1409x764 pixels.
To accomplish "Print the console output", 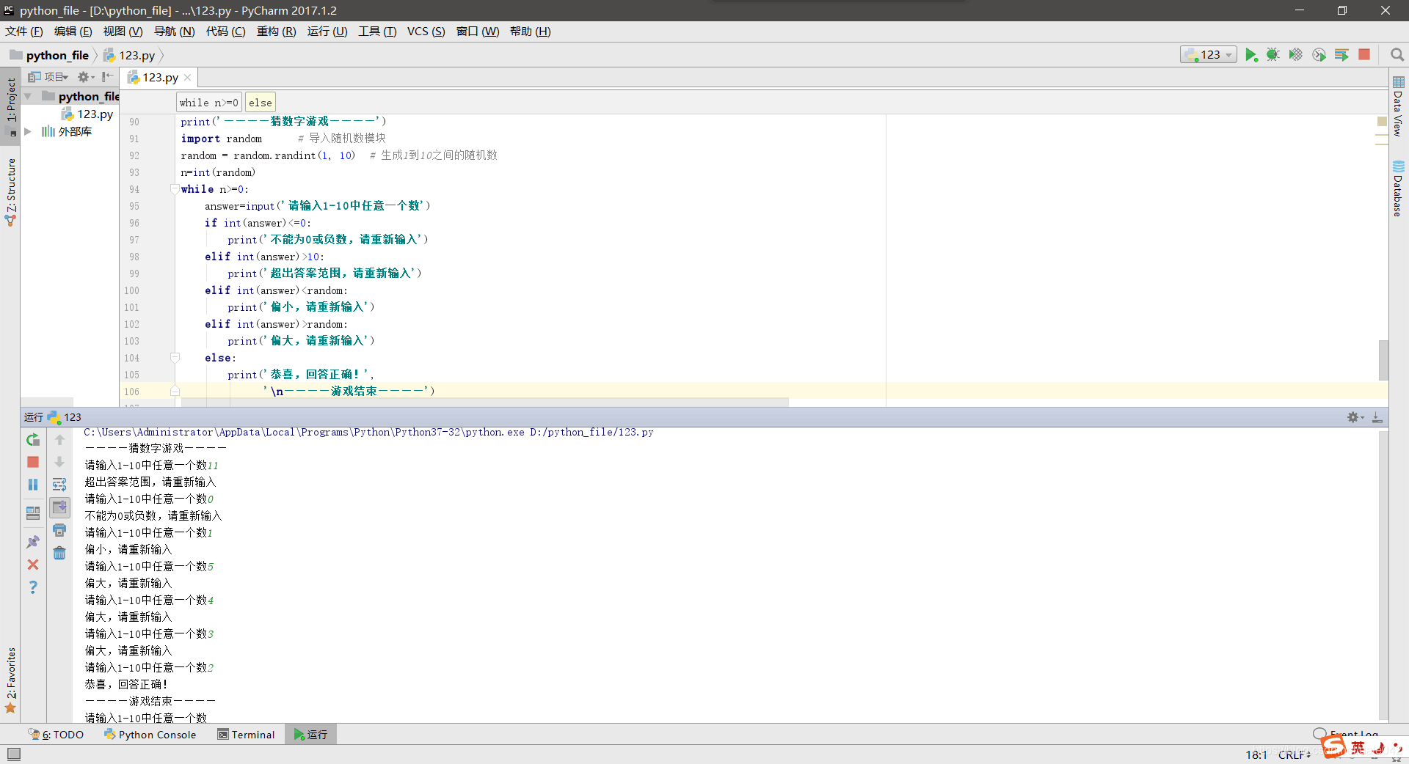I will tap(59, 530).
